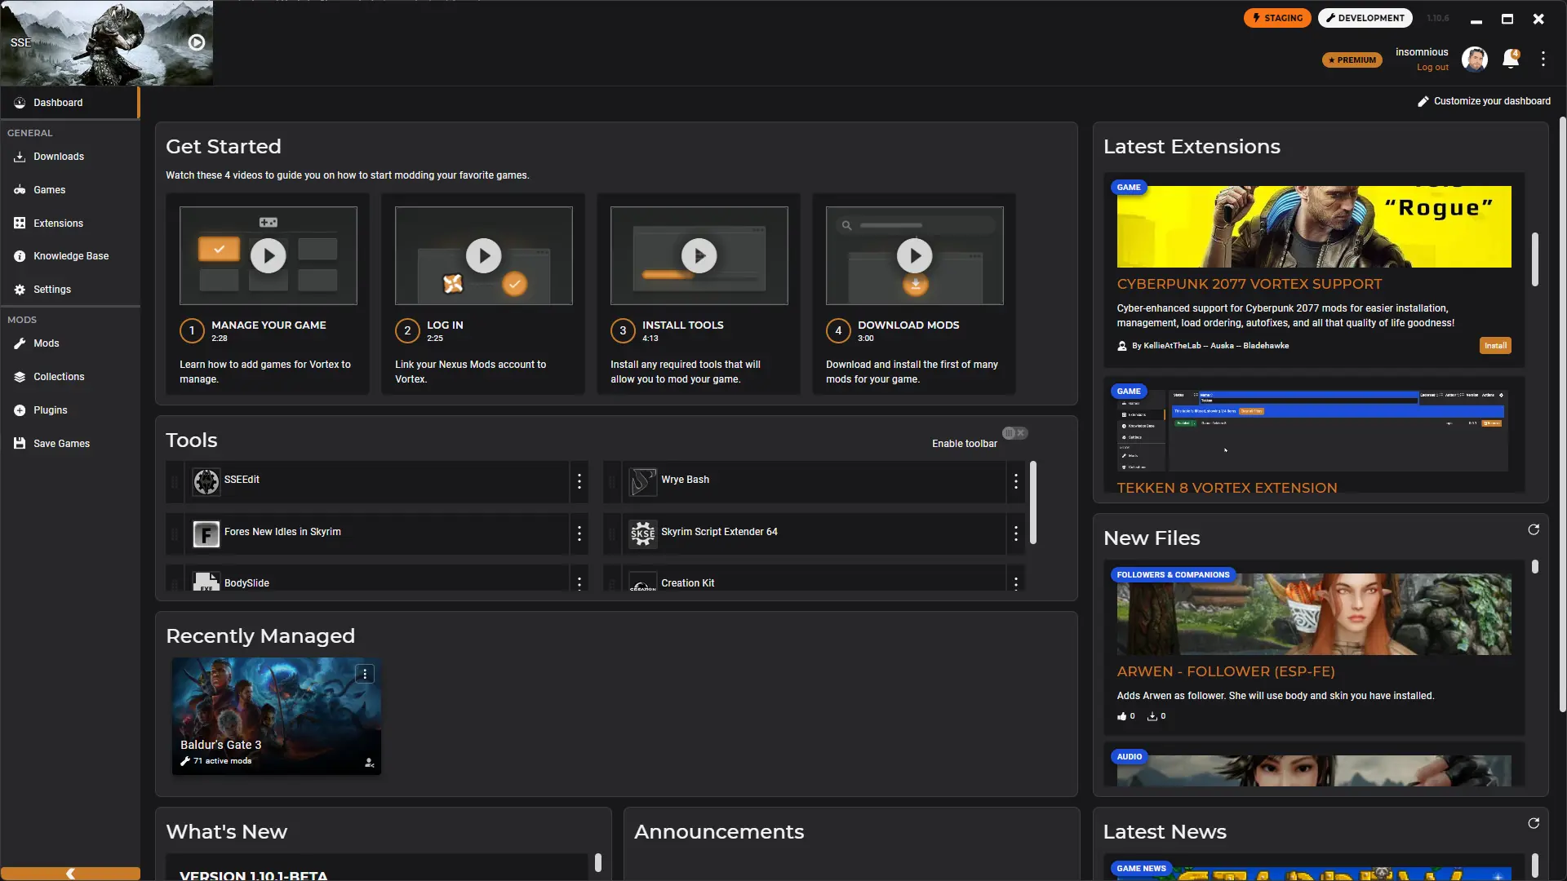Open Baldur's Gate 3 tile menu
The image size is (1567, 881).
[x=365, y=674]
